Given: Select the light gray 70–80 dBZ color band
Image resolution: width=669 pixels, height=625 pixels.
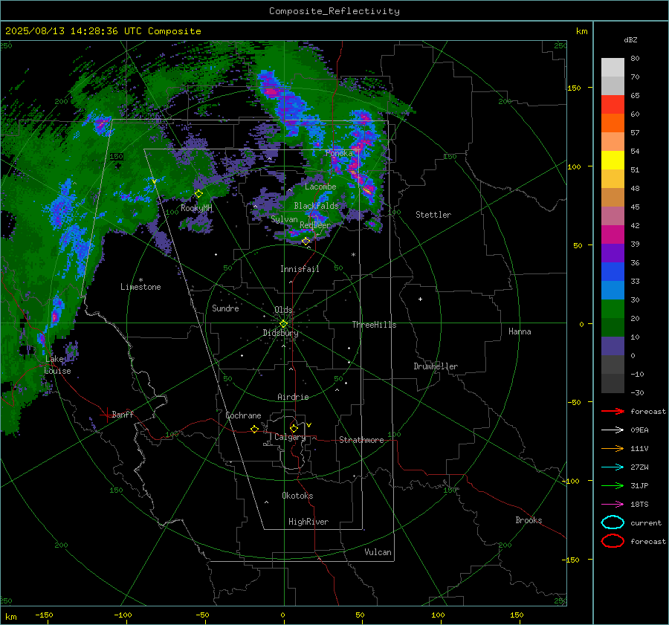Looking at the screenshot, I should coord(613,68).
